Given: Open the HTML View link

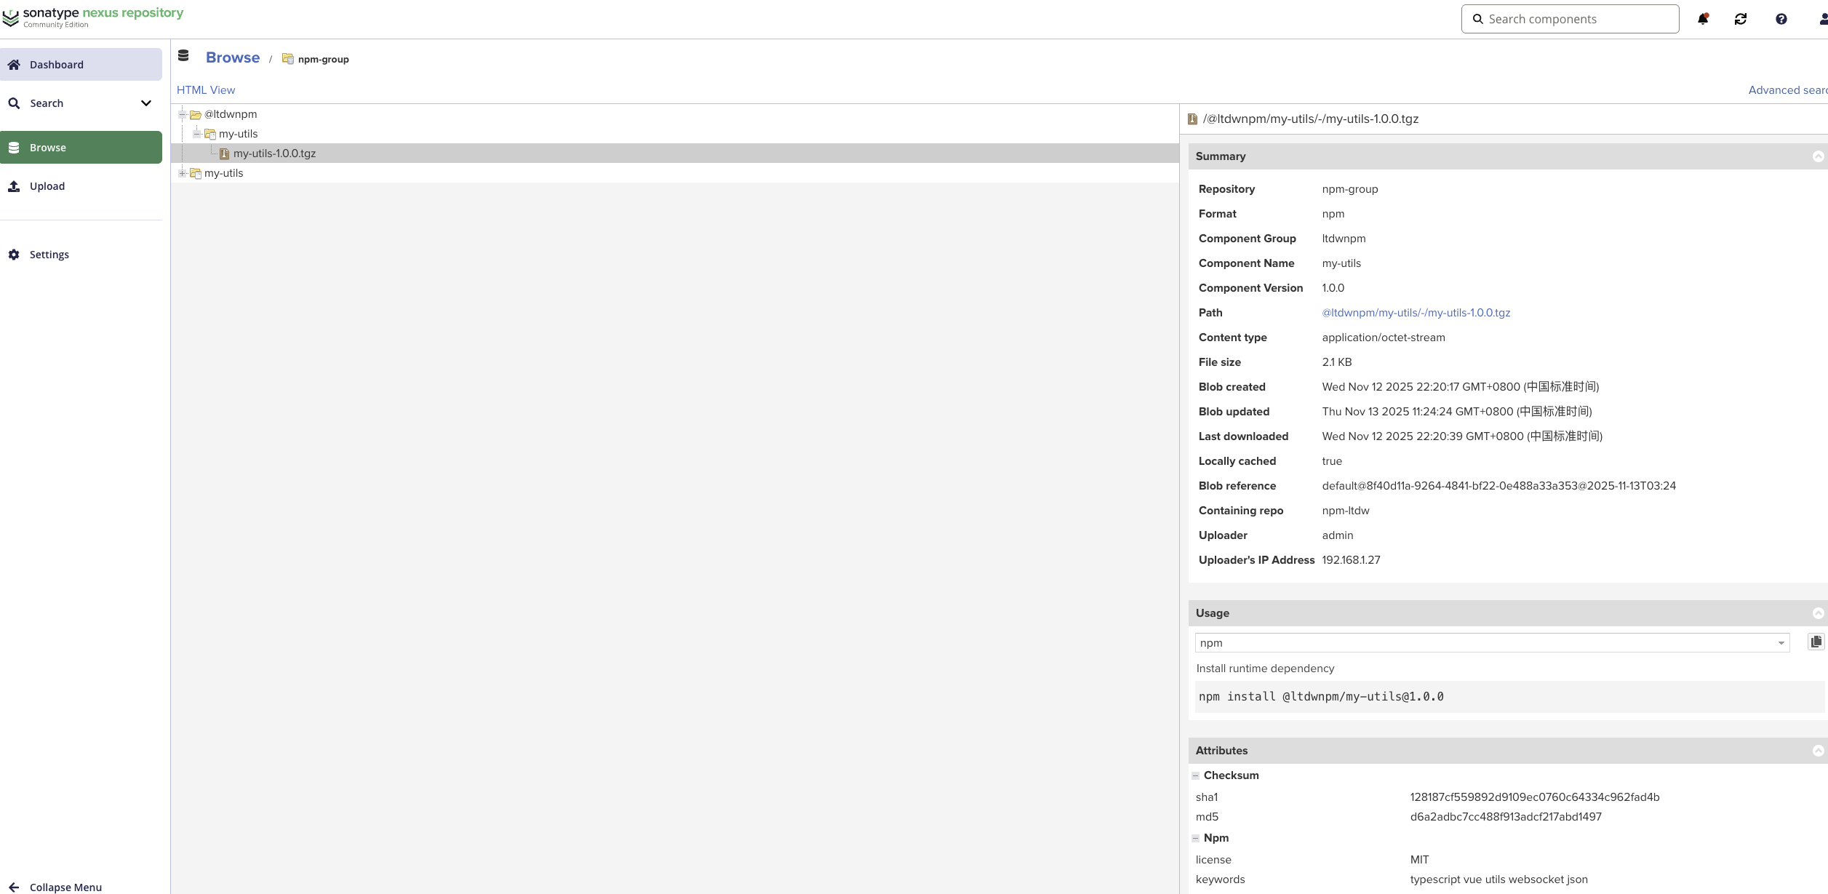Looking at the screenshot, I should click(x=206, y=90).
